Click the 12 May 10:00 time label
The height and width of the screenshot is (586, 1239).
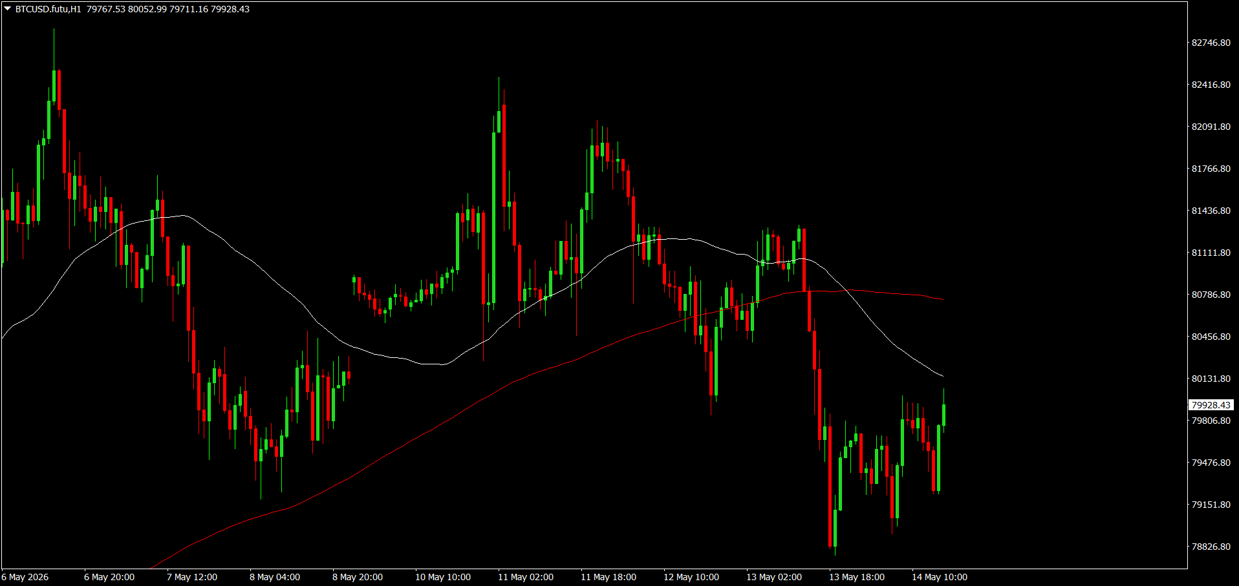(x=691, y=577)
